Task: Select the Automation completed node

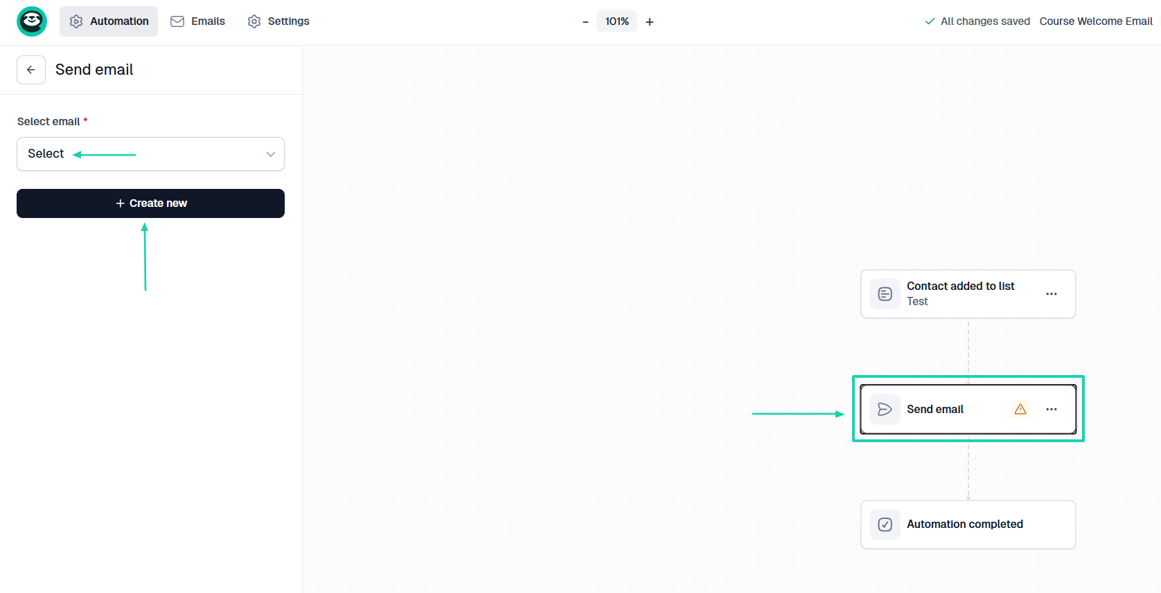Action: 968,524
